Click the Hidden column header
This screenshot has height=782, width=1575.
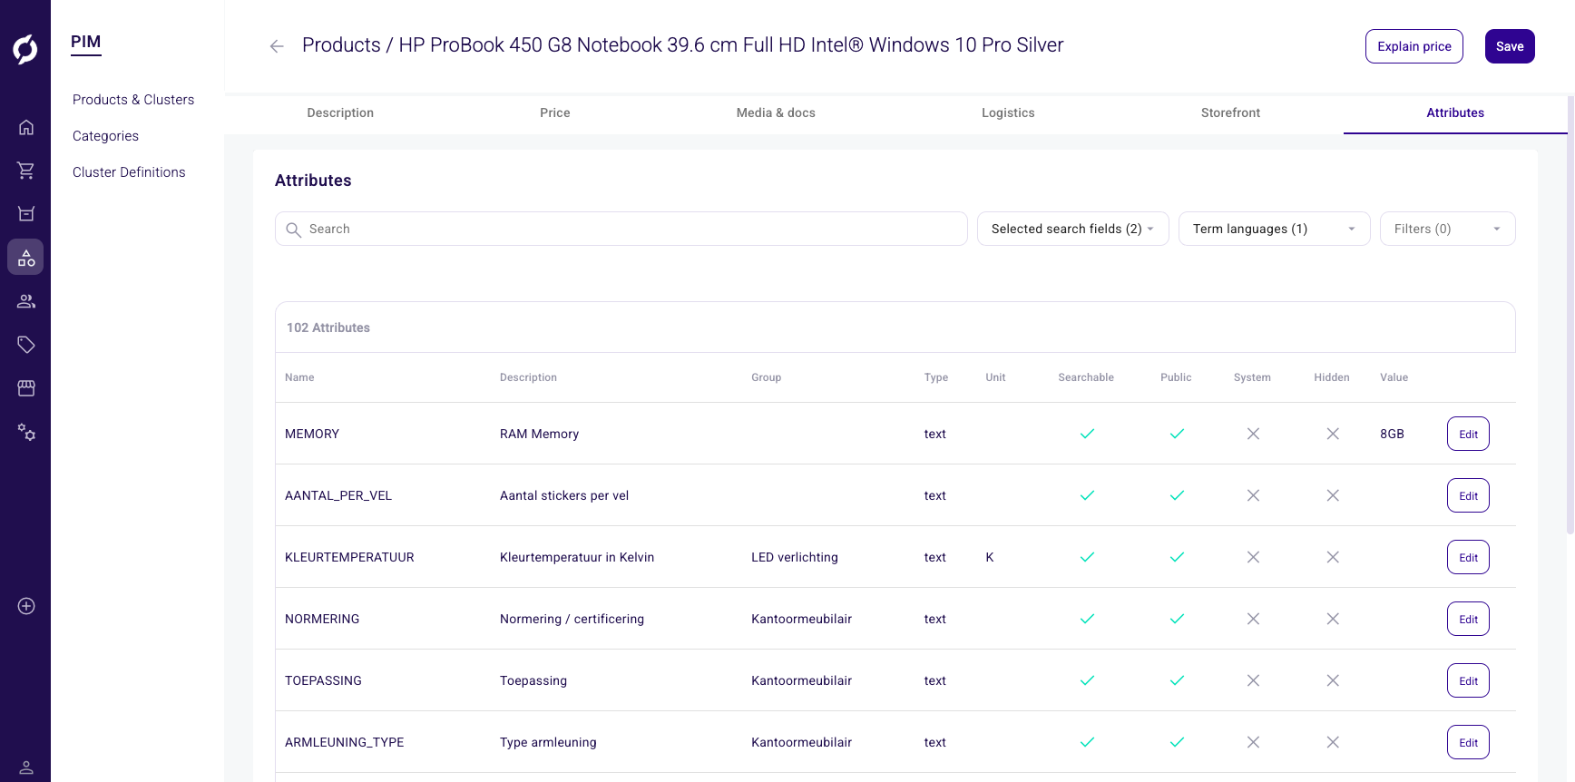[x=1332, y=377]
